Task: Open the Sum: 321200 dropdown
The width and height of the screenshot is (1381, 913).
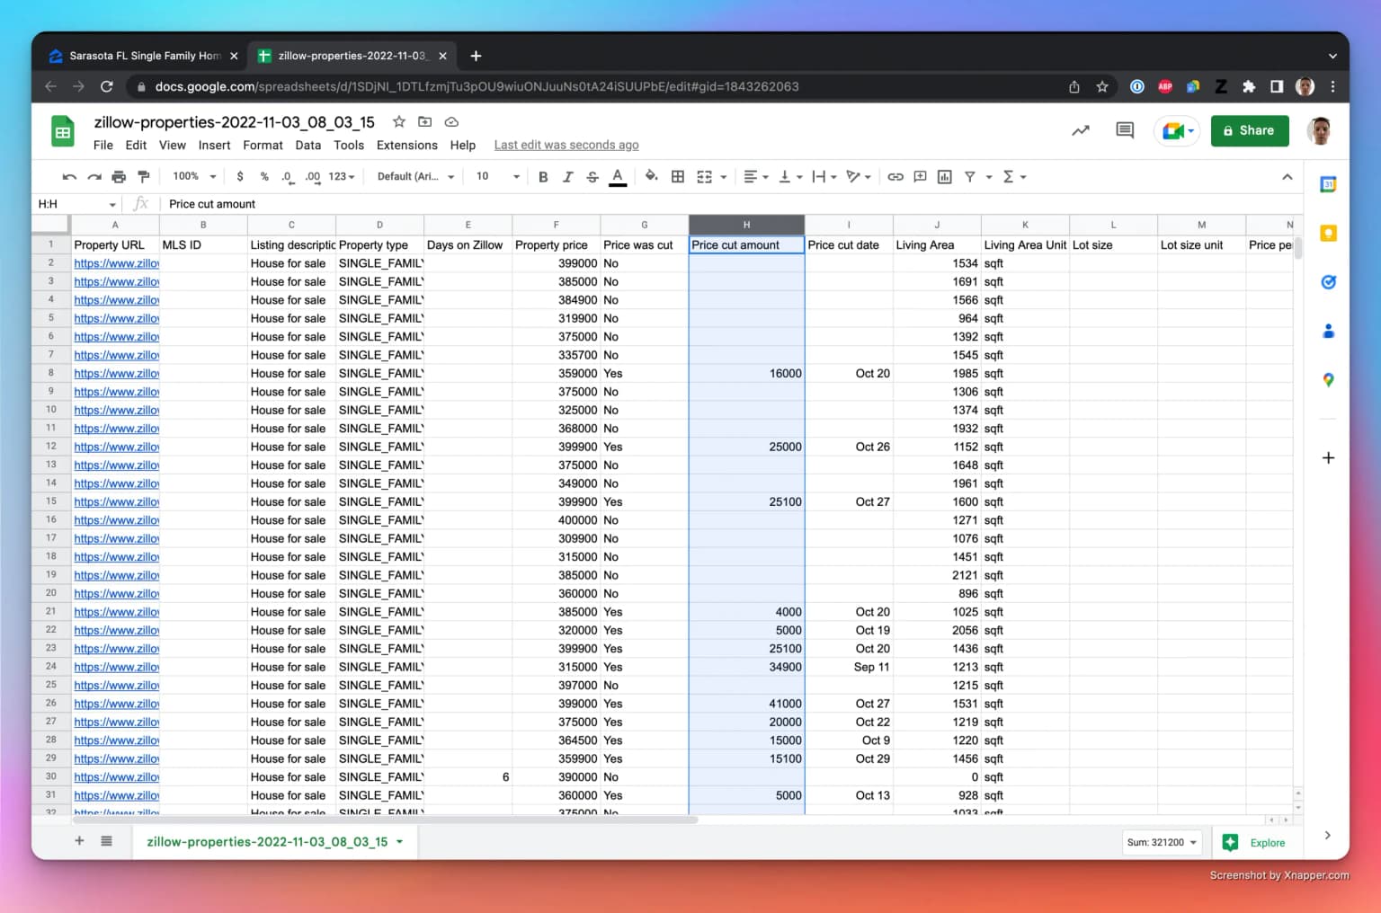Action: [1162, 843]
